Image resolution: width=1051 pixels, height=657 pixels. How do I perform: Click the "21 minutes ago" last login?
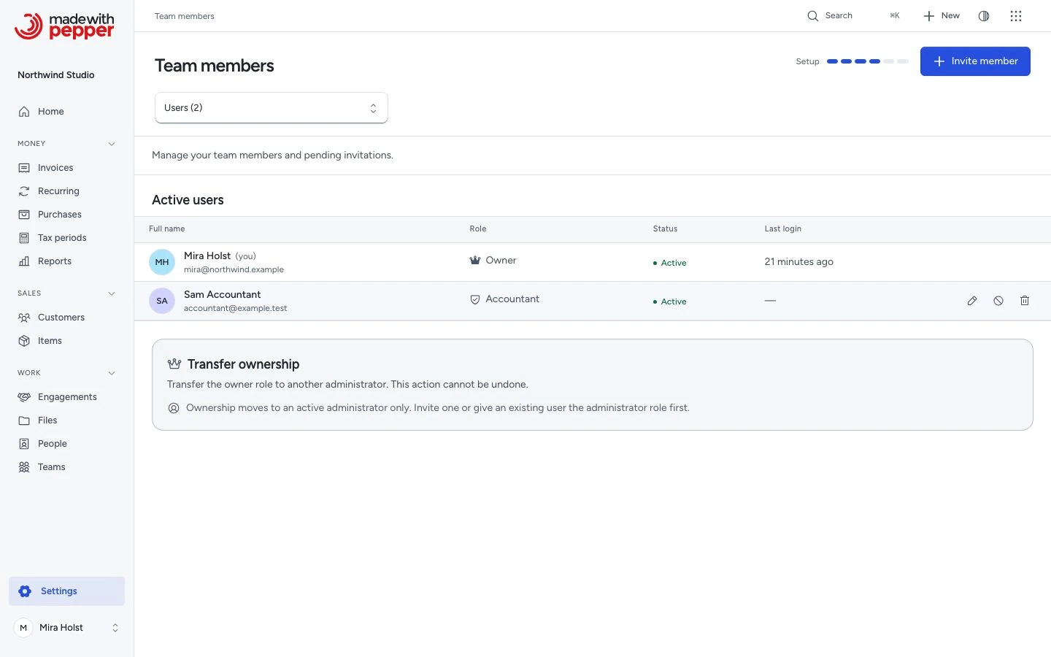[x=798, y=262]
